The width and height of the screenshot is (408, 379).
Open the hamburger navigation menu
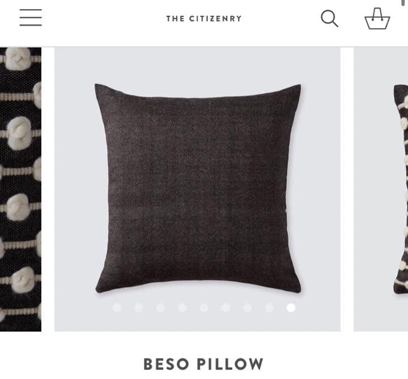(x=31, y=18)
